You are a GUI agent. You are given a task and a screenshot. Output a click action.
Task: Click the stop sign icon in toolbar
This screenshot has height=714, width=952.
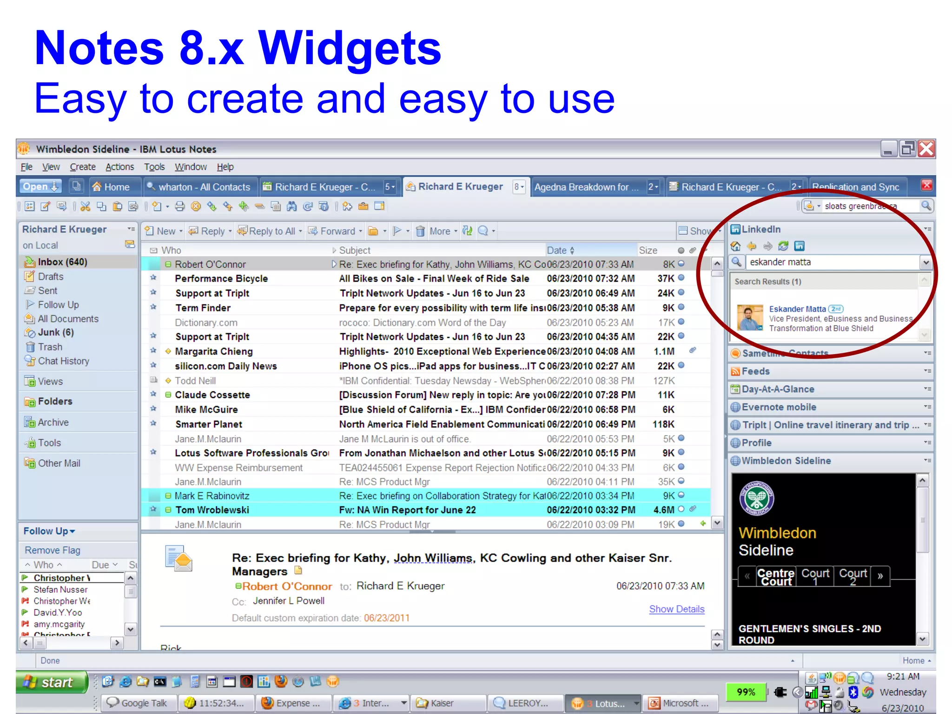point(196,206)
